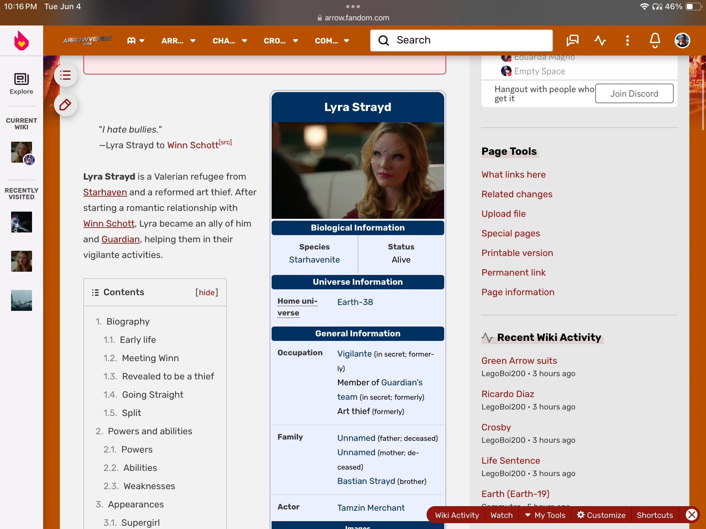Image resolution: width=706 pixels, height=529 pixels.
Task: Expand the CHA... navigation dropdown
Action: pos(229,41)
